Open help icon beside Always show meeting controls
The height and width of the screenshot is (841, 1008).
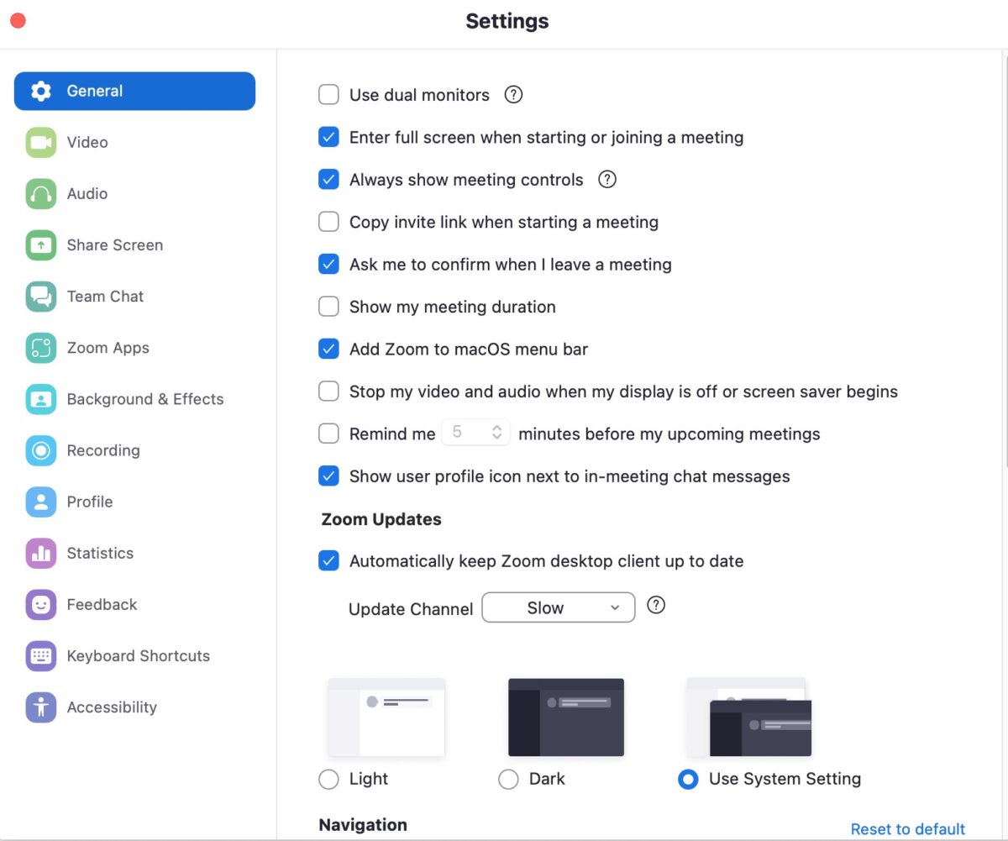(607, 179)
